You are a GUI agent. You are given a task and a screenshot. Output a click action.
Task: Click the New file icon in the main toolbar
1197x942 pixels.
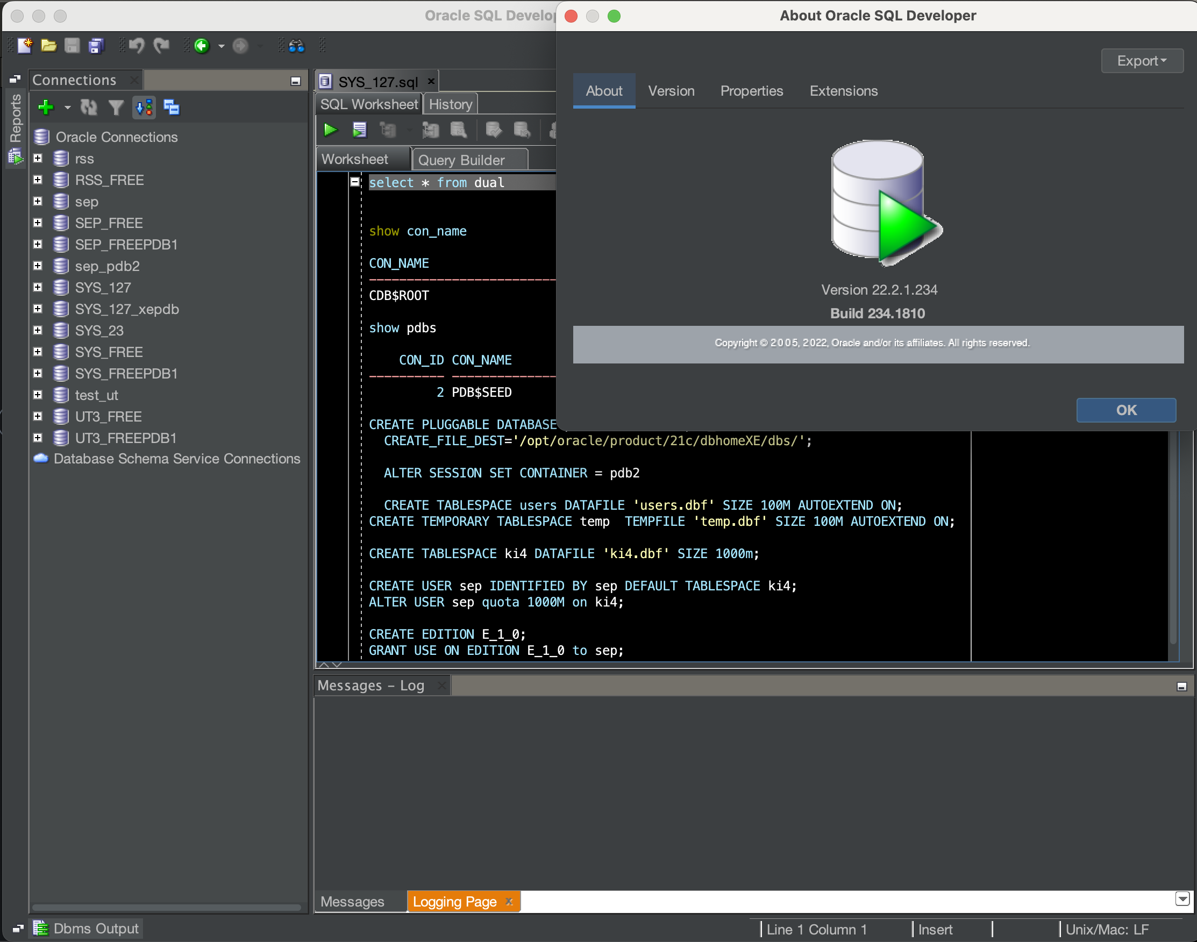click(x=25, y=46)
